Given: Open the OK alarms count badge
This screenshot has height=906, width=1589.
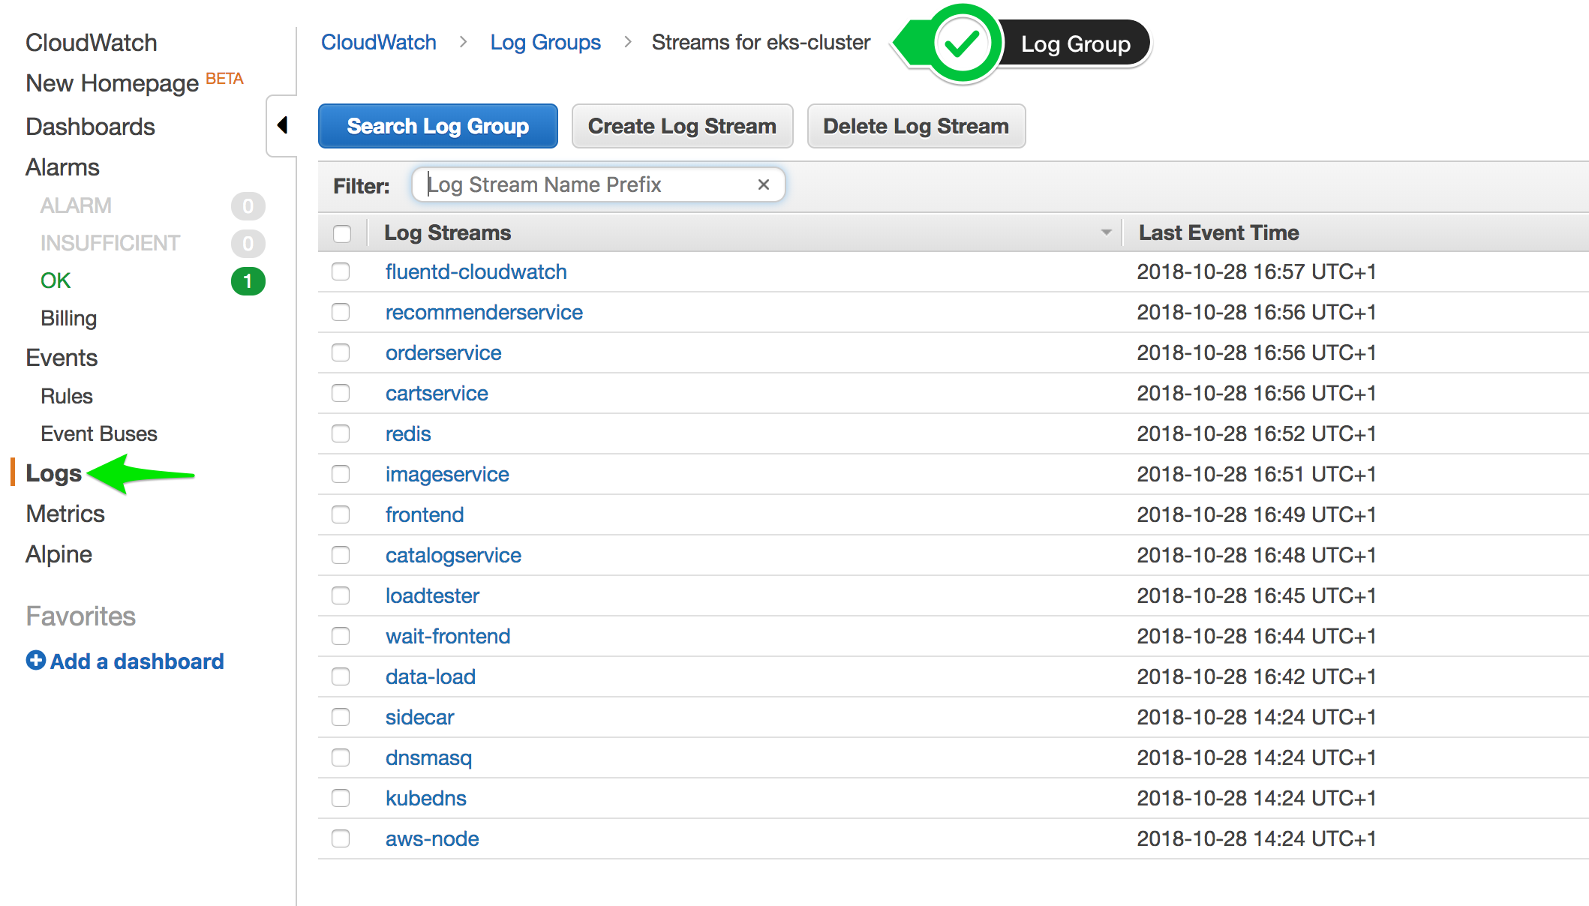Looking at the screenshot, I should [x=248, y=281].
